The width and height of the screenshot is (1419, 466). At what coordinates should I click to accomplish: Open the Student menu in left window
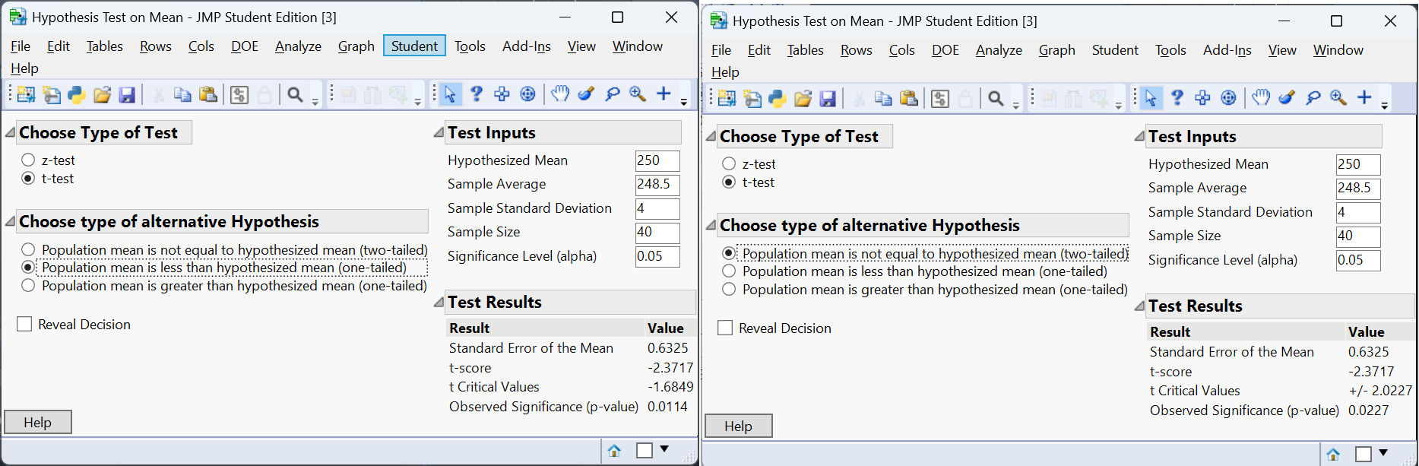tap(414, 46)
